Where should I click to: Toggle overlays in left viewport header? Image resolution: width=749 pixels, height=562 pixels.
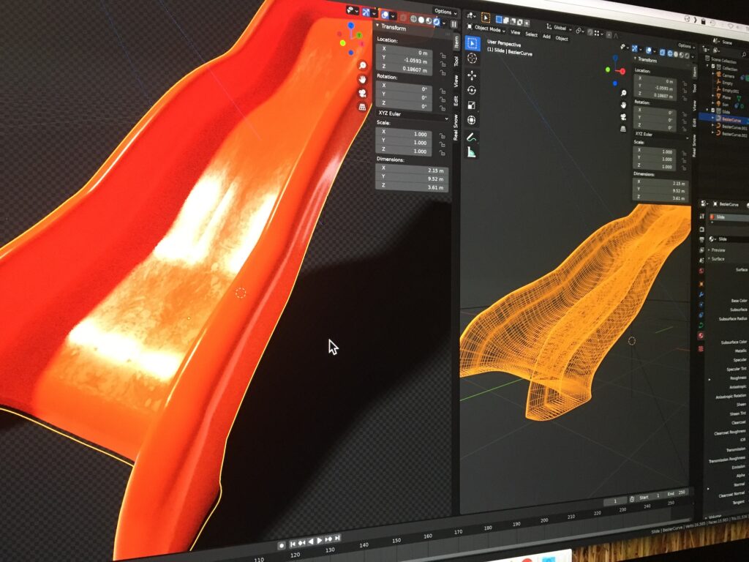(x=385, y=15)
